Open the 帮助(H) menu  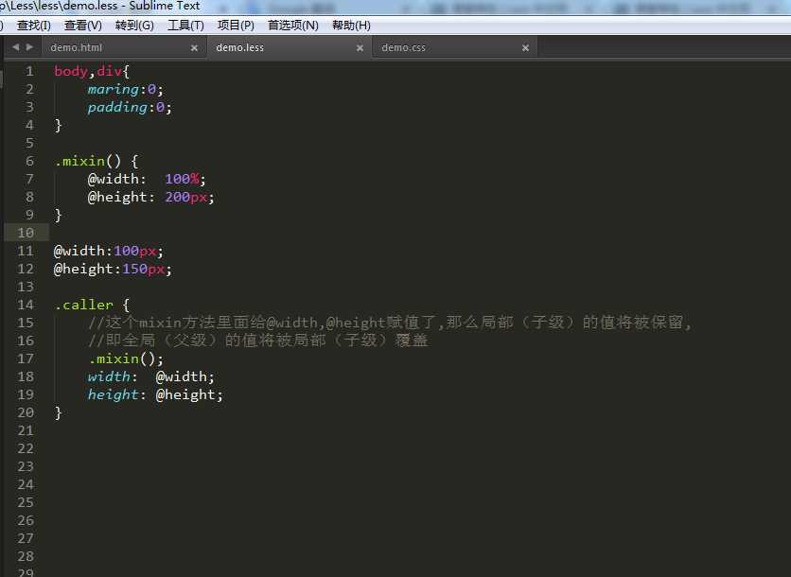coord(351,26)
